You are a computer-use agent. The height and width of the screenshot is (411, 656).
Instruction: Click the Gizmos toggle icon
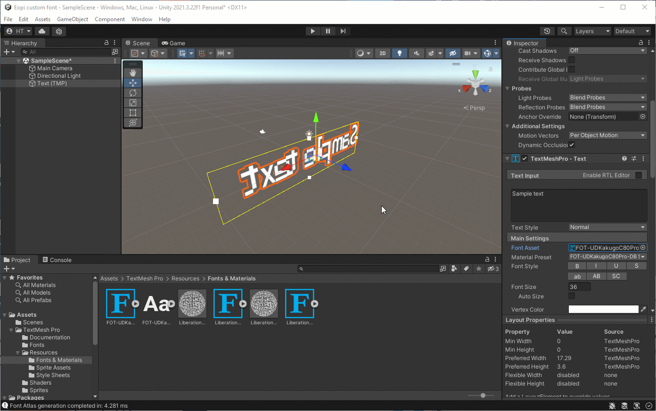pyautogui.click(x=487, y=53)
